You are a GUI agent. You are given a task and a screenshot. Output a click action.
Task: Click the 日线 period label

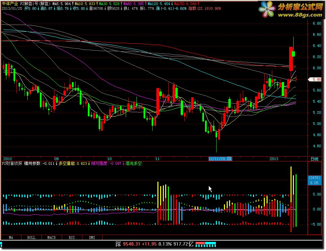tap(315, 159)
